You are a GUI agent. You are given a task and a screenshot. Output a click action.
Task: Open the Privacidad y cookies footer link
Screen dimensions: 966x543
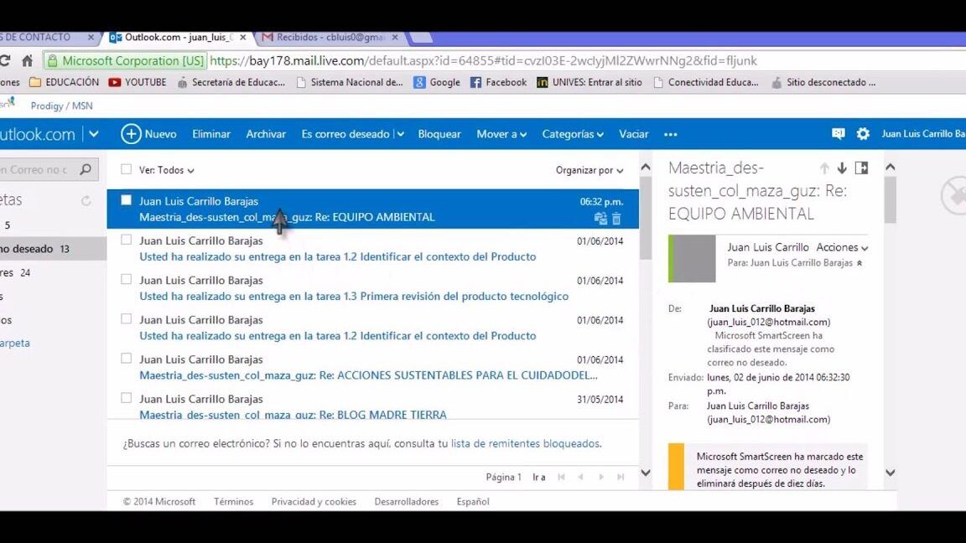(x=314, y=502)
